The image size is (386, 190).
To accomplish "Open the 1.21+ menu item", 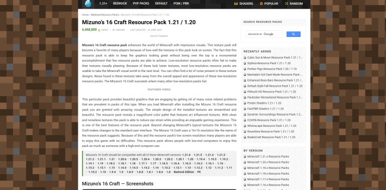I will coord(103,4).
